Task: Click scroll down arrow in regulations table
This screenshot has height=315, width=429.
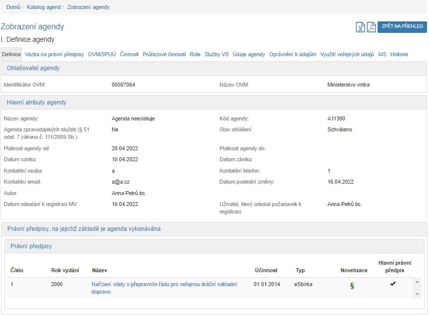Action: pos(418,294)
